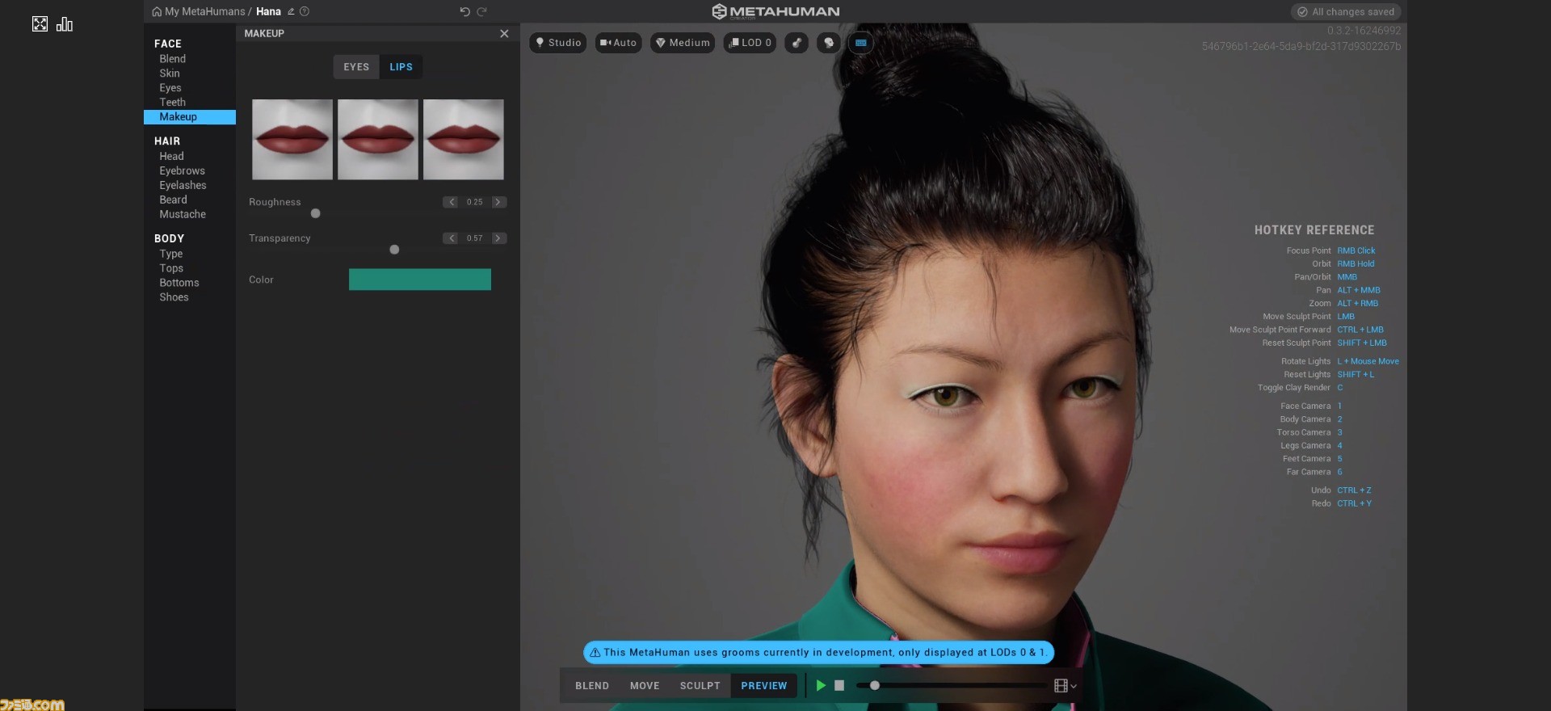The width and height of the screenshot is (1551, 711).
Task: Open Shoes under Body
Action: (174, 297)
